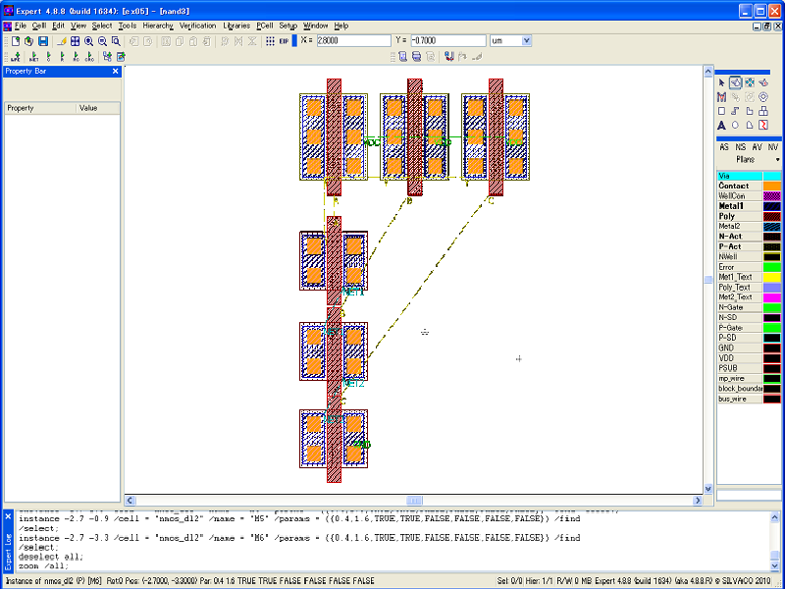Toggle NS (none selectable) layer option
Viewport: 785px width, 589px height.
[740, 146]
